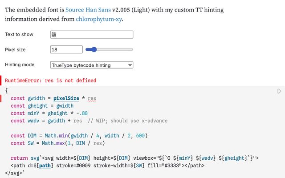The width and height of the screenshot is (285, 178).
Task: Click the Pixel size number field
Action: point(66,49)
